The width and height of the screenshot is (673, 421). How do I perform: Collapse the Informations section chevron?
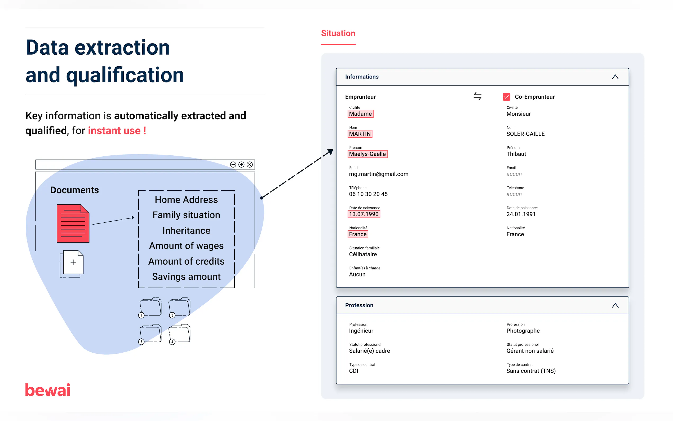(x=615, y=77)
